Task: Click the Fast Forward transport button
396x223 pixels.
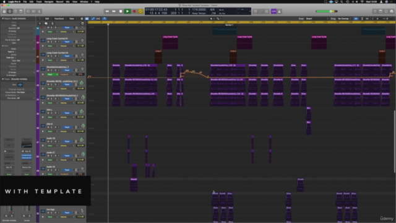Action: [x=114, y=11]
